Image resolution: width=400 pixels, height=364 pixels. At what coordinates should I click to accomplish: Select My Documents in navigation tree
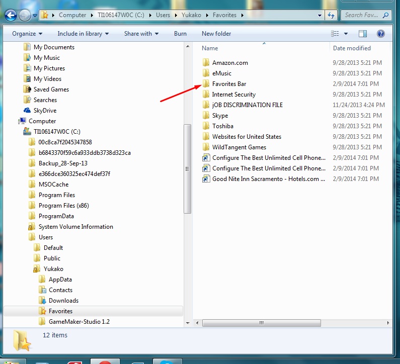(54, 47)
